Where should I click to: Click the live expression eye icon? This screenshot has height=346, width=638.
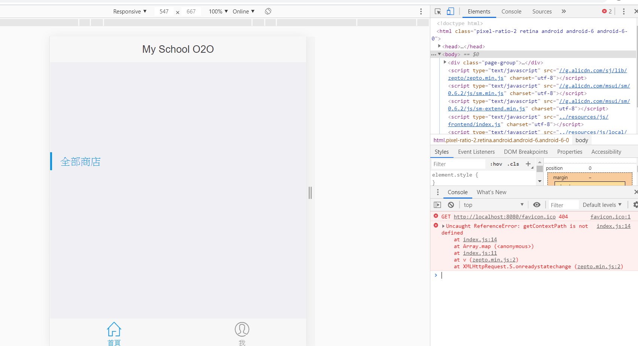pos(537,205)
